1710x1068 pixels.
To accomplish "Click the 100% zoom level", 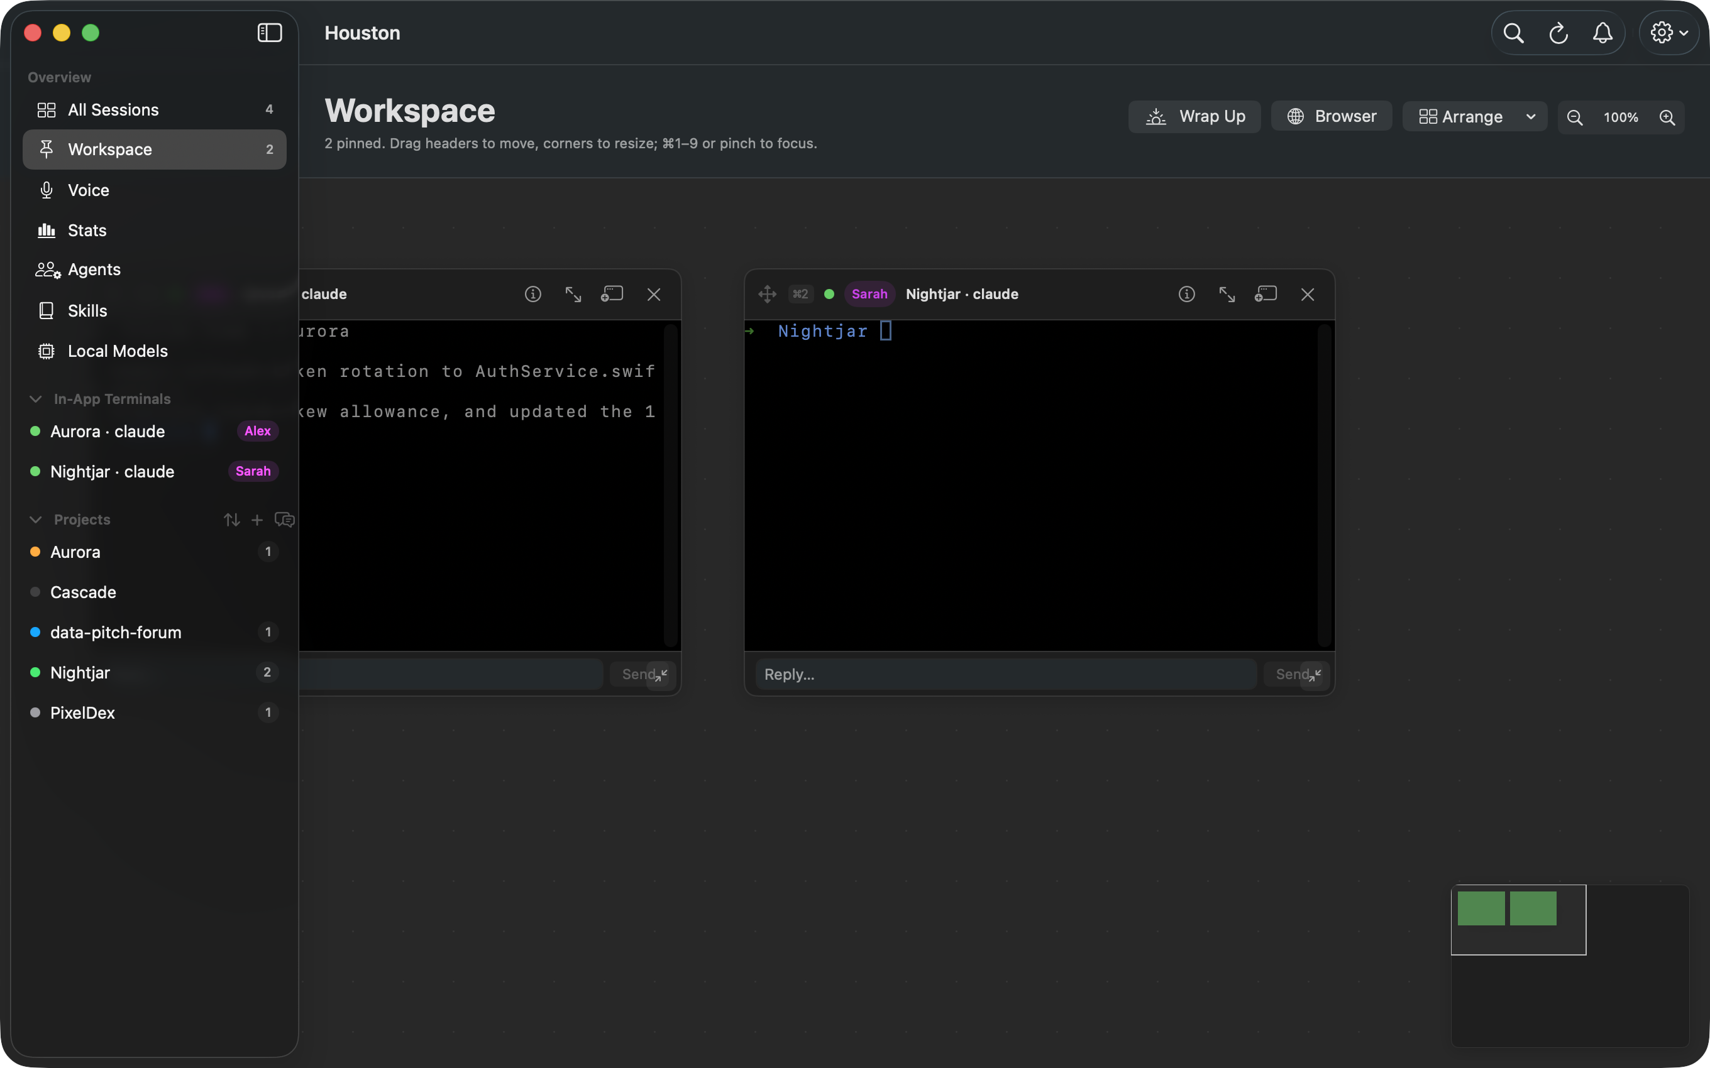I will [x=1620, y=117].
